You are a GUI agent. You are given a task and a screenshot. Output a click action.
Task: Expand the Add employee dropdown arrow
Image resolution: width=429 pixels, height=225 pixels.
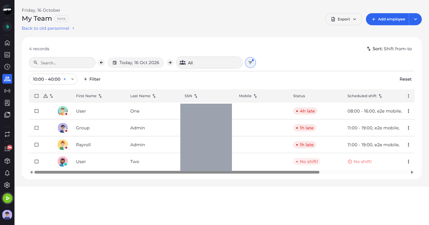(x=415, y=19)
